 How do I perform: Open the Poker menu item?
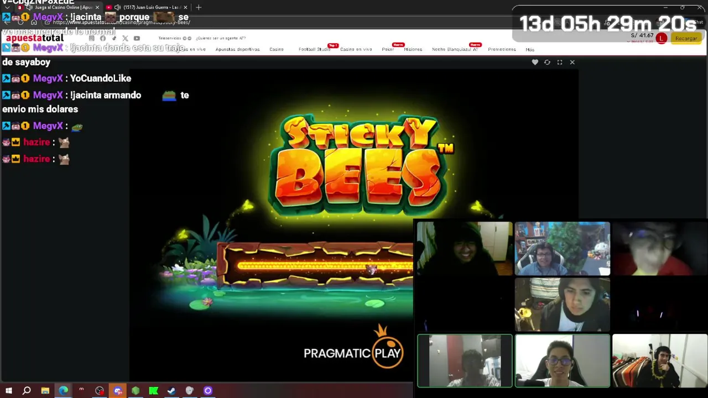click(388, 49)
